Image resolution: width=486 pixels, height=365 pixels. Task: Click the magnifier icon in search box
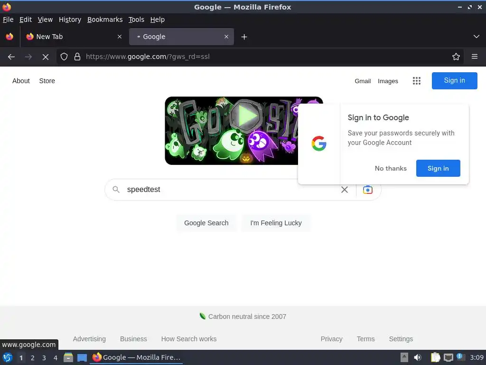tap(116, 190)
